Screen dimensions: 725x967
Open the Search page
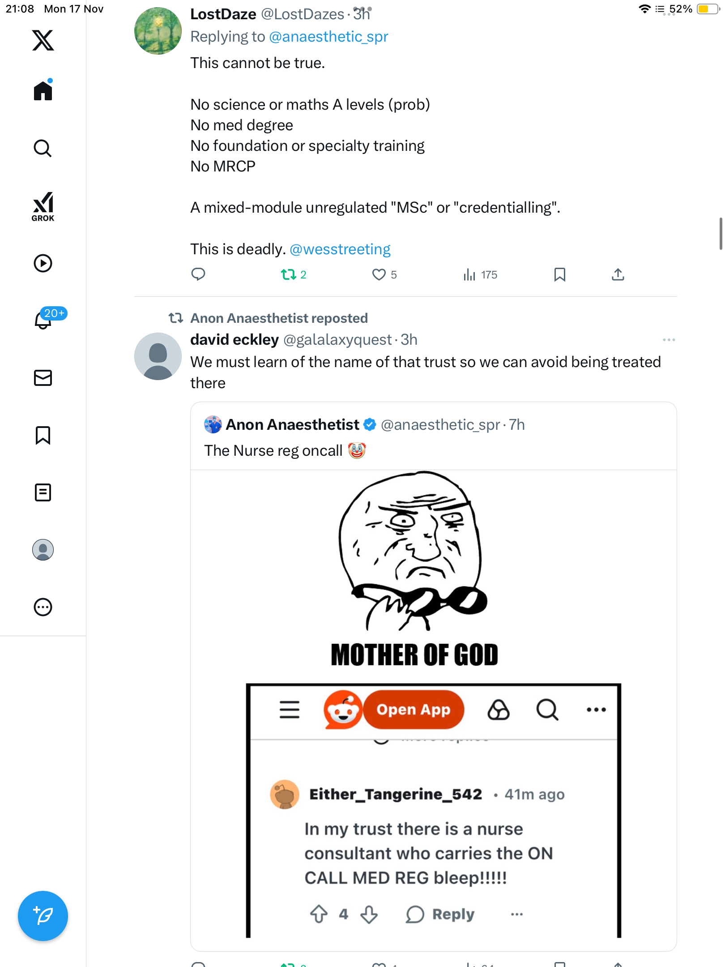(43, 148)
